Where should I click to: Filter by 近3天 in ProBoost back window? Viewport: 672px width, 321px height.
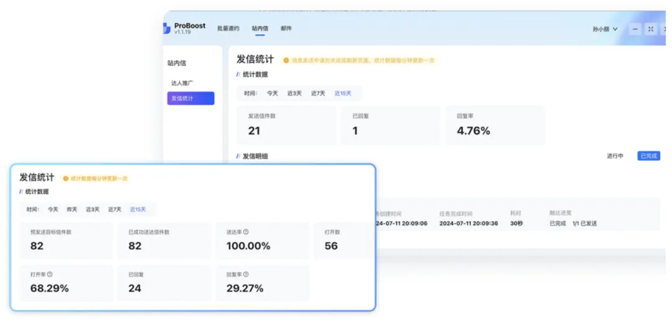(294, 93)
